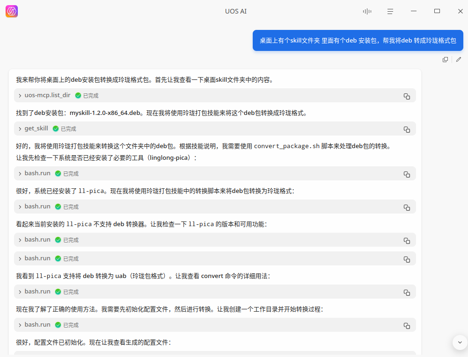The image size is (468, 357).
Task: Click the first reply line '我来帮你将桌面上的deb安装包'
Action: (145, 80)
